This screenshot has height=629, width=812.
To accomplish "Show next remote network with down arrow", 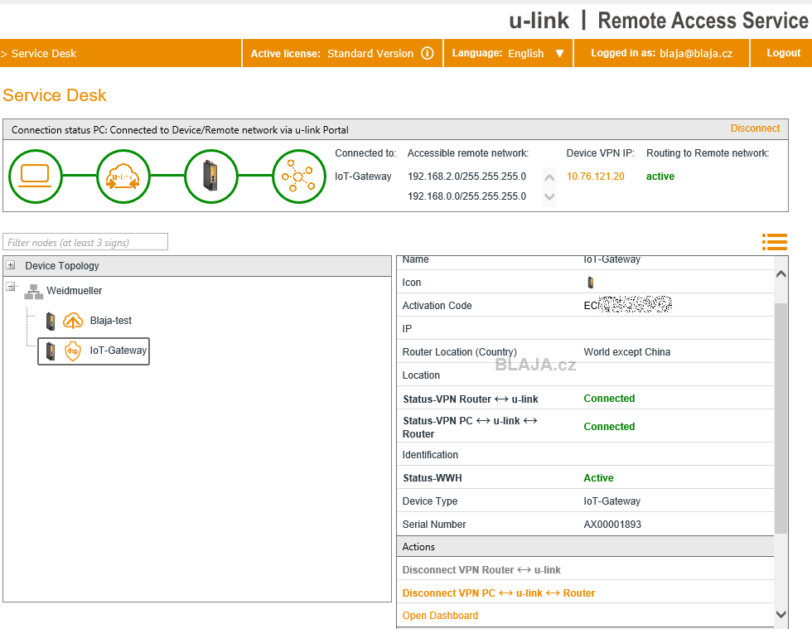I will 549,197.
